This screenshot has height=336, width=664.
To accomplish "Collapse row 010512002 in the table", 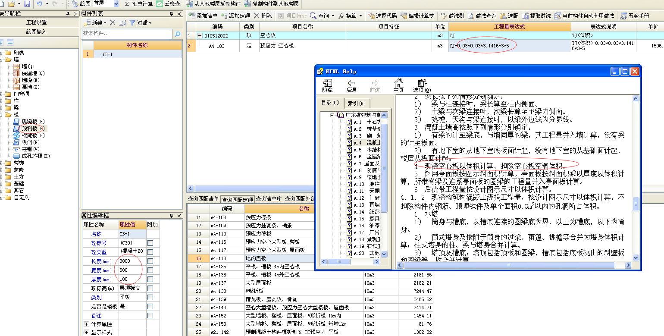I will [x=200, y=35].
